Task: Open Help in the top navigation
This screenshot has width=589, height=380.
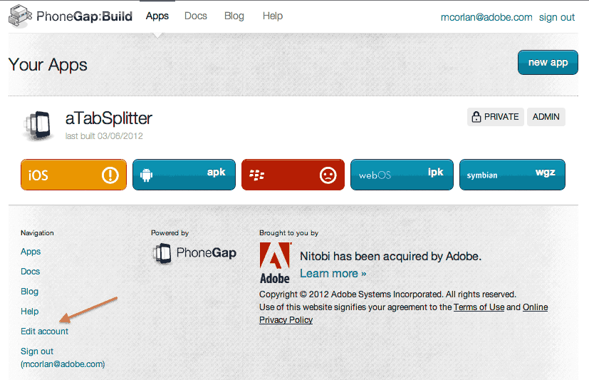Action: [x=272, y=16]
